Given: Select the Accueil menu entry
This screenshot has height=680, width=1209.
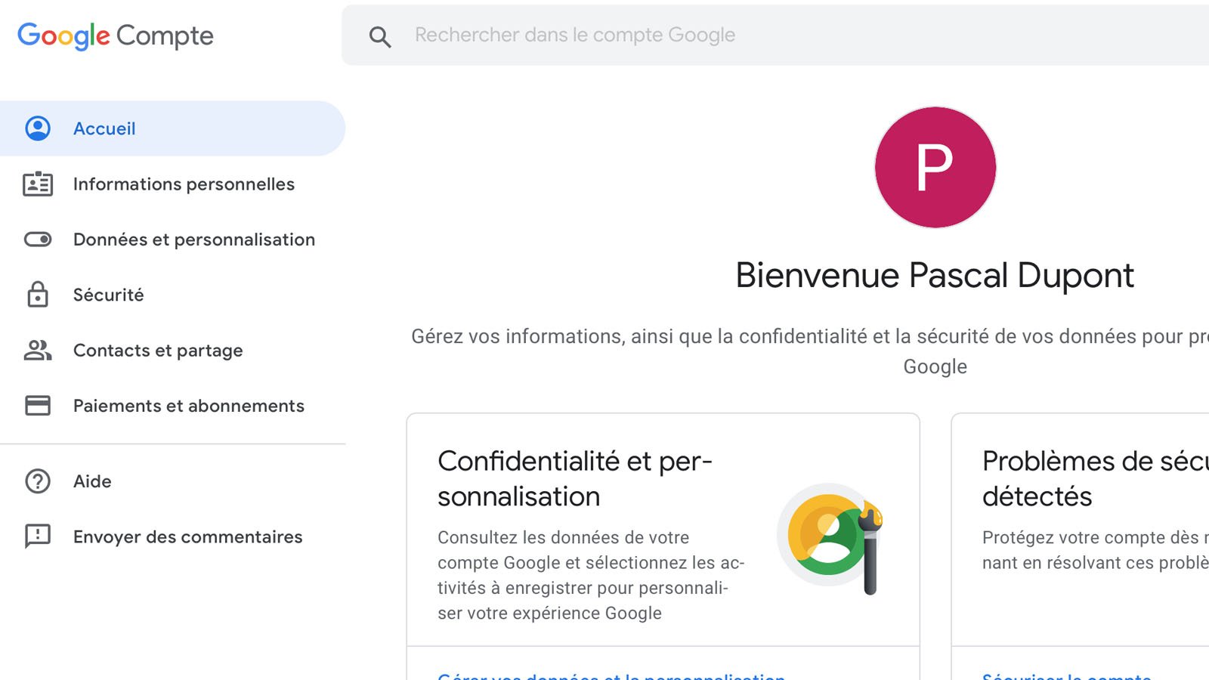Looking at the screenshot, I should [x=104, y=128].
